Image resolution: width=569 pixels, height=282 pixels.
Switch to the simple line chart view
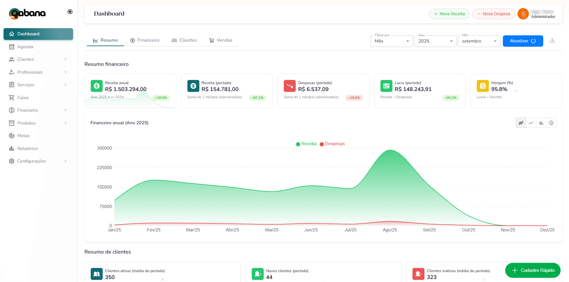tap(531, 123)
